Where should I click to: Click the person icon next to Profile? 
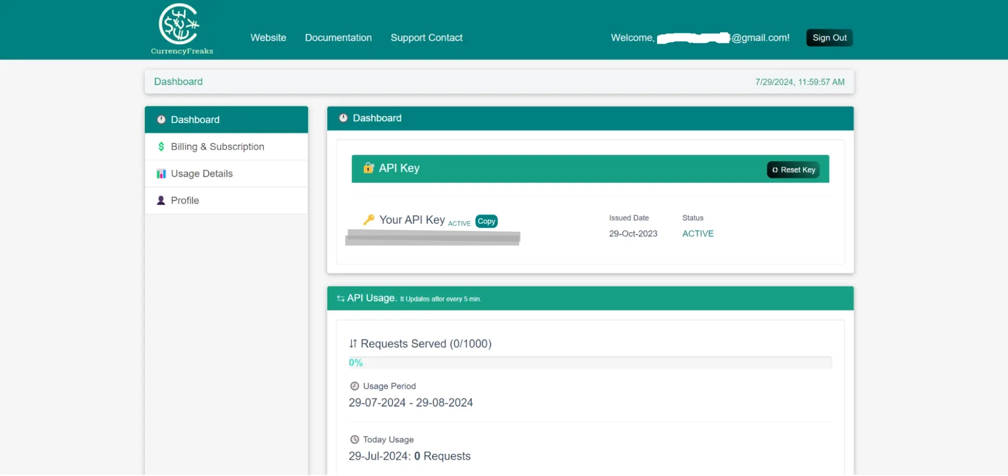click(x=161, y=200)
